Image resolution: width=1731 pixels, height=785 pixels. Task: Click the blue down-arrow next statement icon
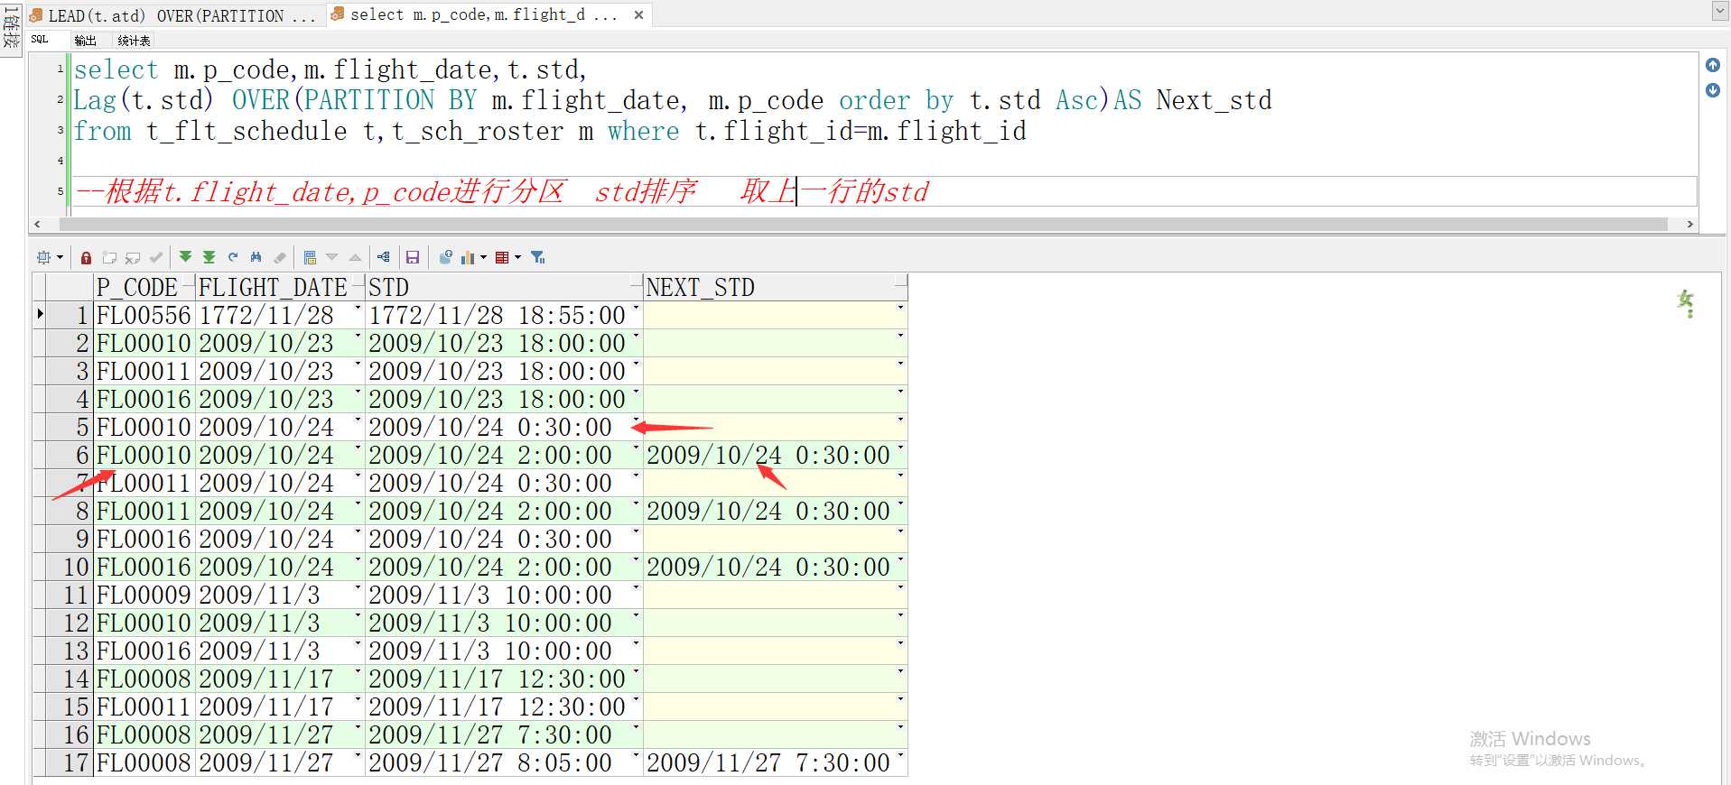pos(1713,90)
